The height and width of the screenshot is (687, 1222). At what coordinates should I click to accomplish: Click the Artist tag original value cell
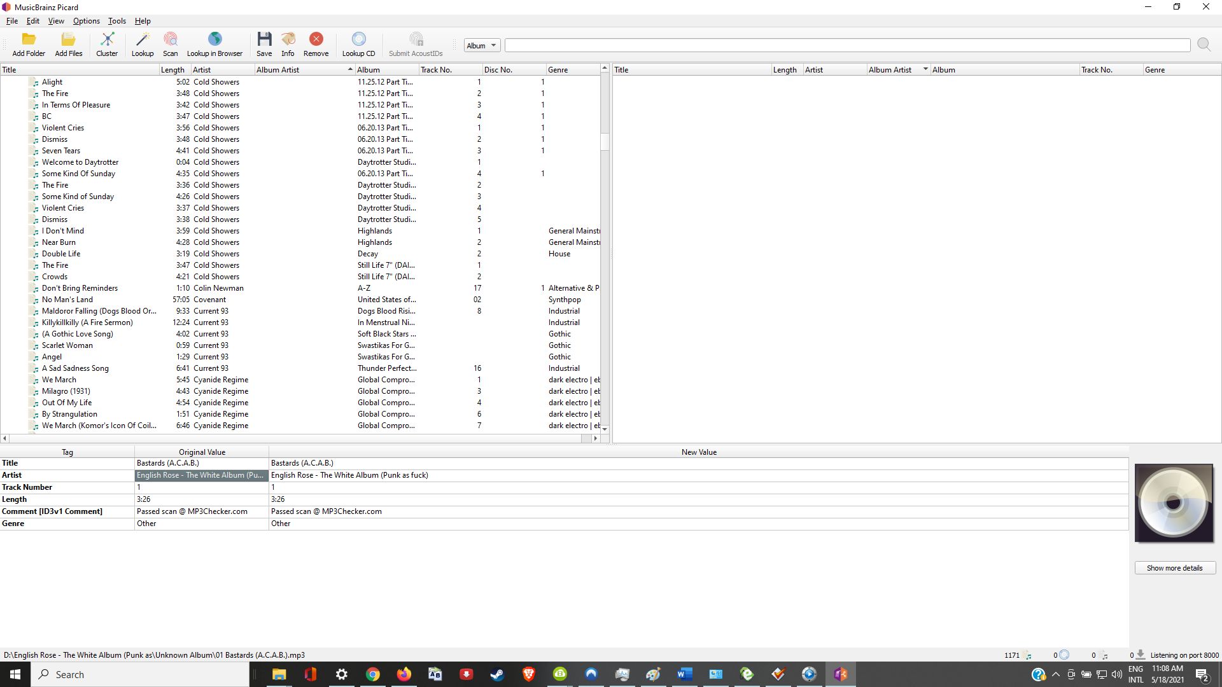201,475
